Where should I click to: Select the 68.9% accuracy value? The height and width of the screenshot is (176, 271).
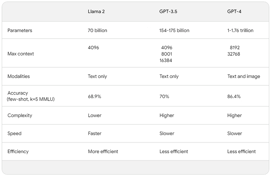tap(95, 96)
